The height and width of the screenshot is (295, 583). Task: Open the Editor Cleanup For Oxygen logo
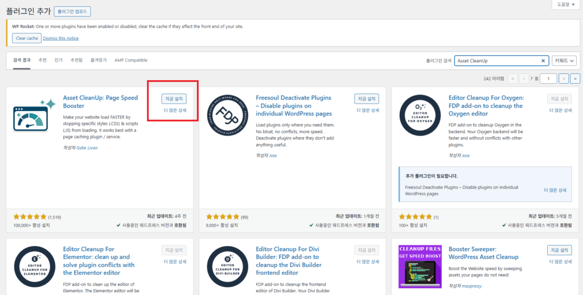(420, 115)
